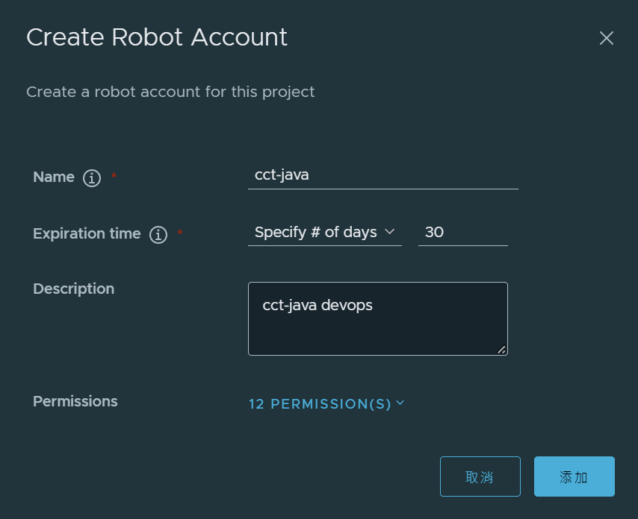Click the Description label text
The height and width of the screenshot is (519, 638).
(73, 289)
